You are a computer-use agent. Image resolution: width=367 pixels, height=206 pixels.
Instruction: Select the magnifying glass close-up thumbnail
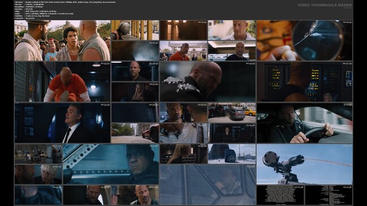click(304, 41)
